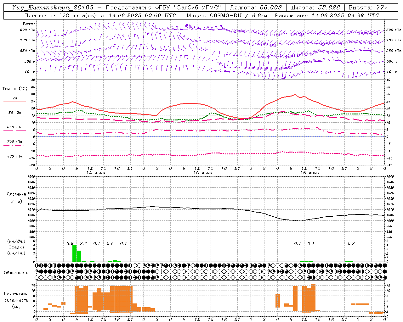The image size is (403, 322).
Task: Click the Ветер panel label
Action: [x=29, y=24]
